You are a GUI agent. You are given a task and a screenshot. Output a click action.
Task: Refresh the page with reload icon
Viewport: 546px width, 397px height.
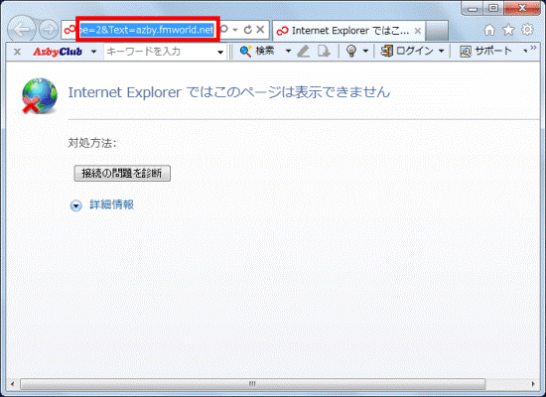(x=247, y=30)
